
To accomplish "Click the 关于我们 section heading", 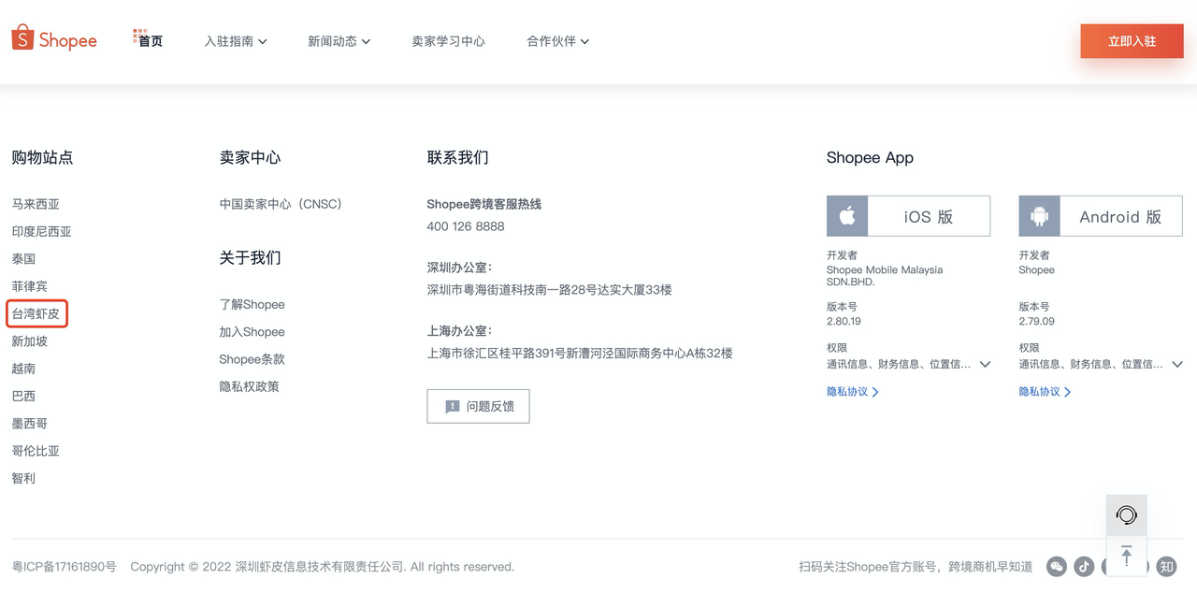I will [x=250, y=257].
